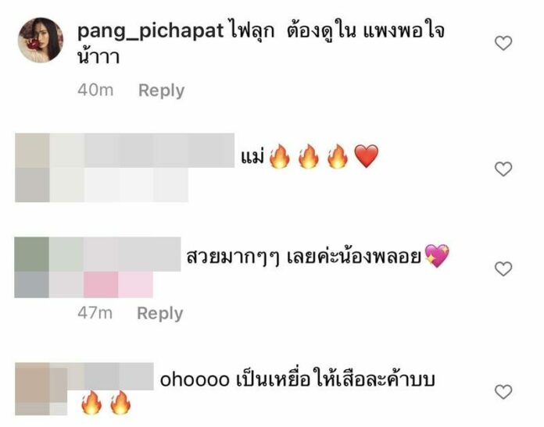
Task: Click the red heart emoji after fire emojis
Action: pyautogui.click(x=367, y=156)
